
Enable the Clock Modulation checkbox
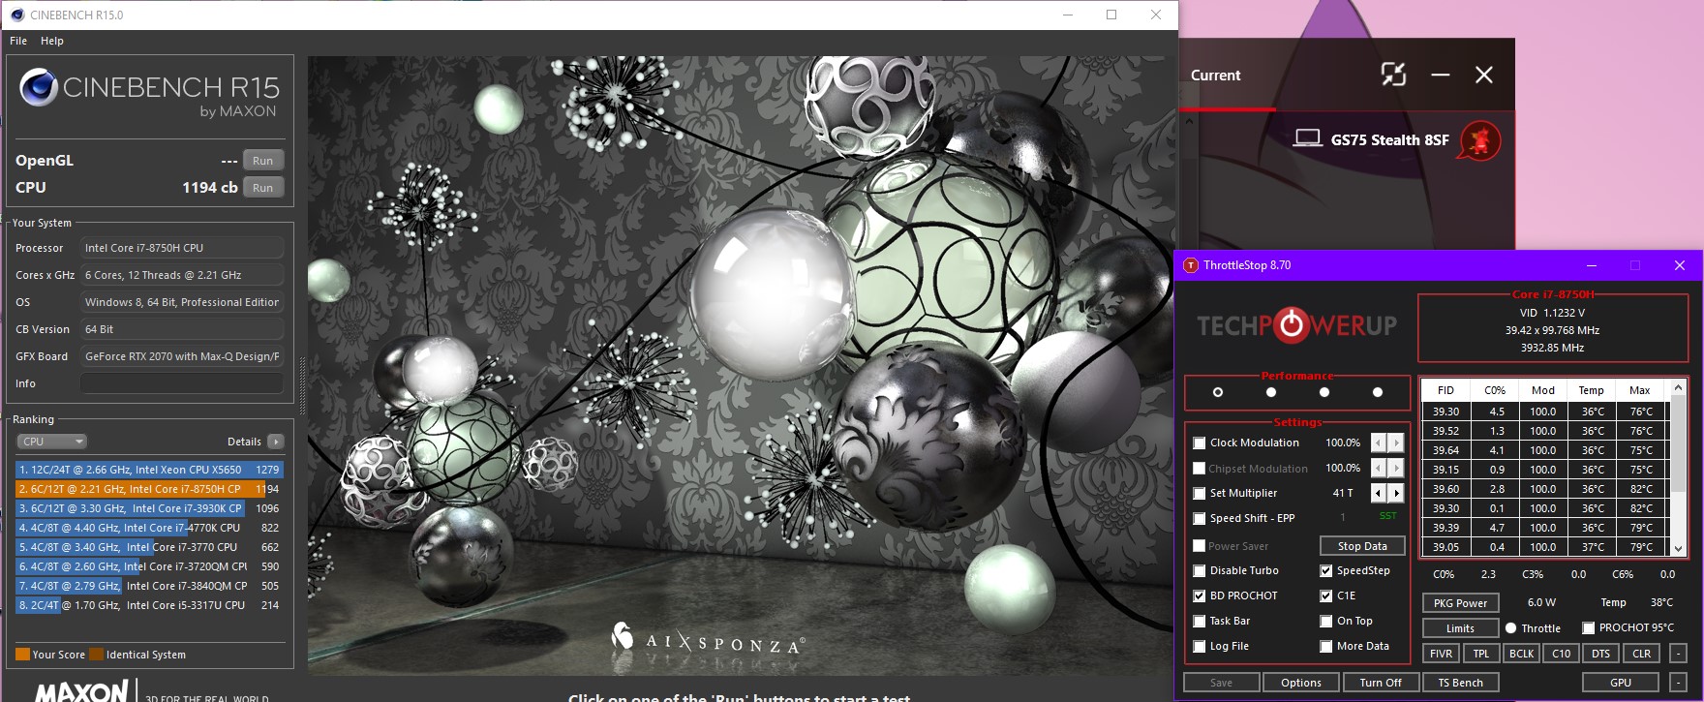1200,443
